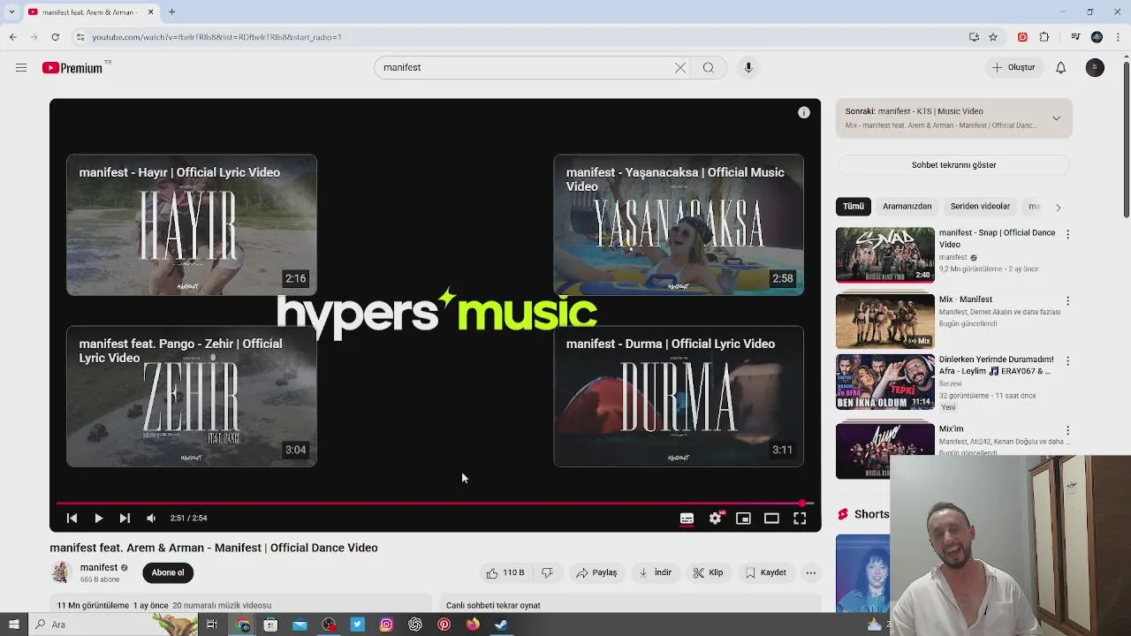Open the Chrome extensions puzzle icon
This screenshot has width=1131, height=636.
click(x=1044, y=37)
